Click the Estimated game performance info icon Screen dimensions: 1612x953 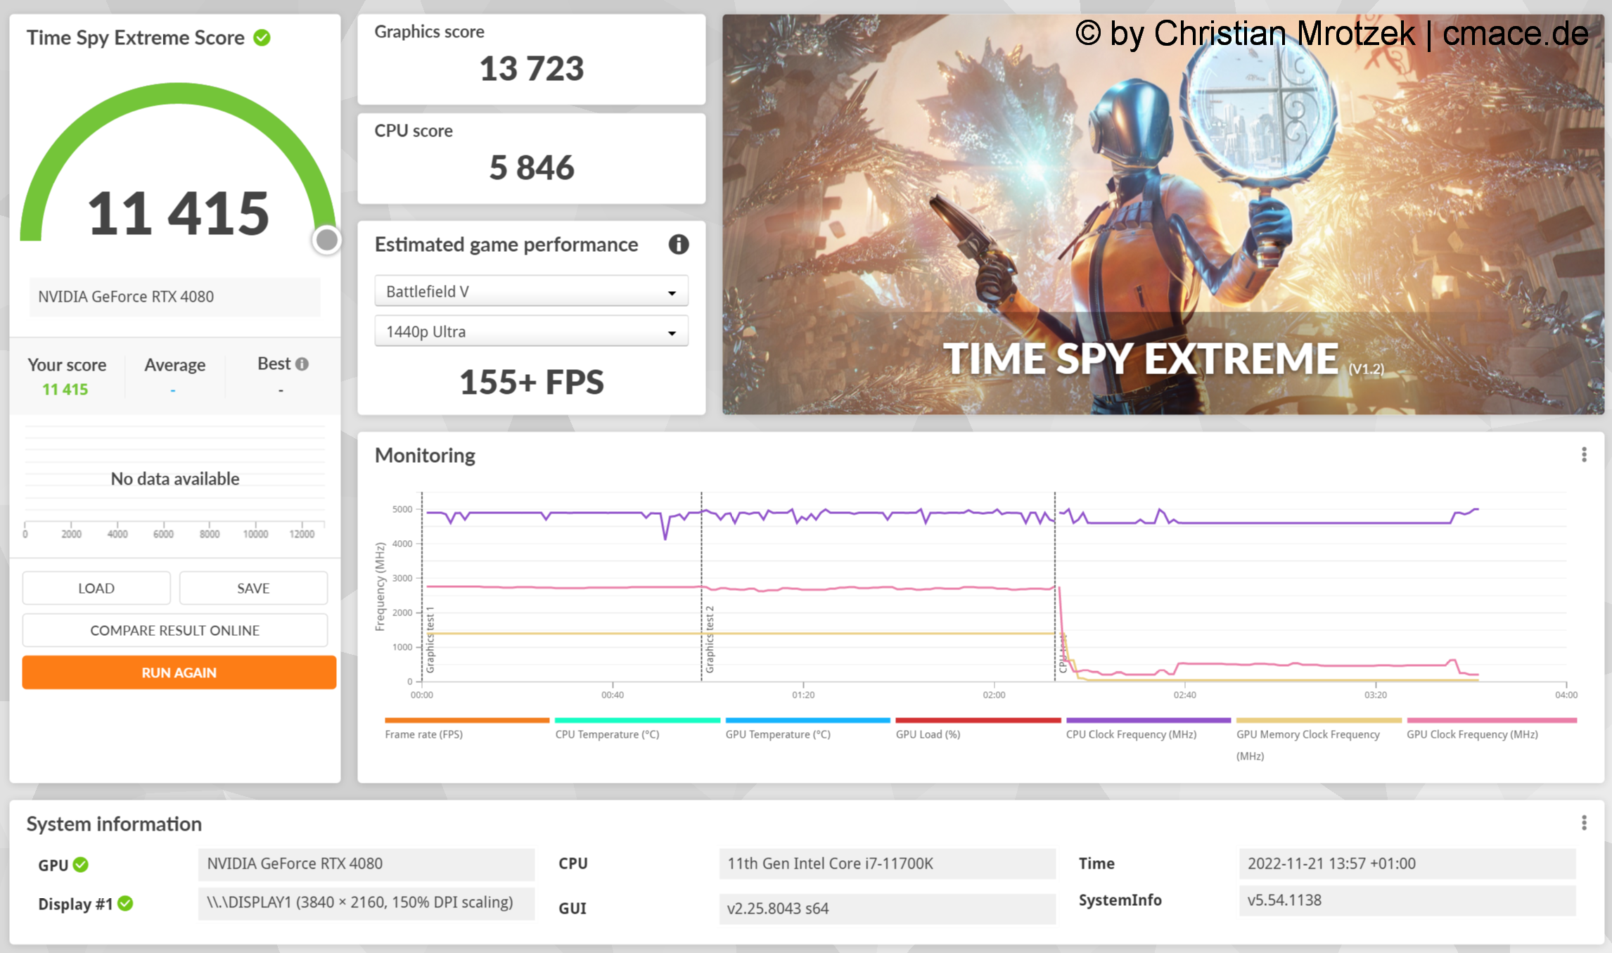pyautogui.click(x=678, y=245)
